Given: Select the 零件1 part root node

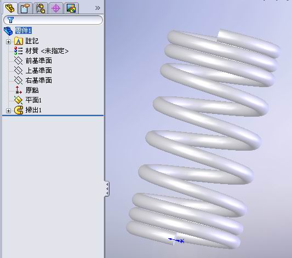Looking at the screenshot, I should [x=24, y=31].
